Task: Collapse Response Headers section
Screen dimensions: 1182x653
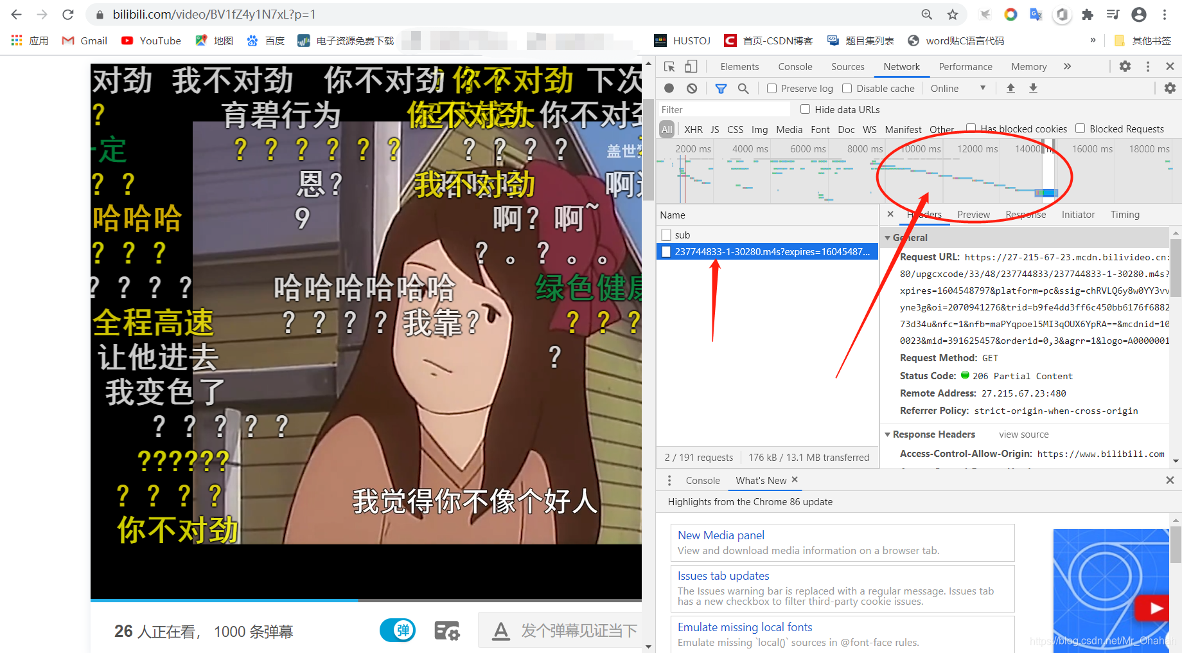Action: click(888, 434)
